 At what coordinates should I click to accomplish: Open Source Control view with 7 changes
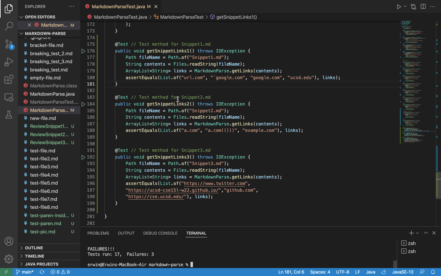pyautogui.click(x=9, y=44)
